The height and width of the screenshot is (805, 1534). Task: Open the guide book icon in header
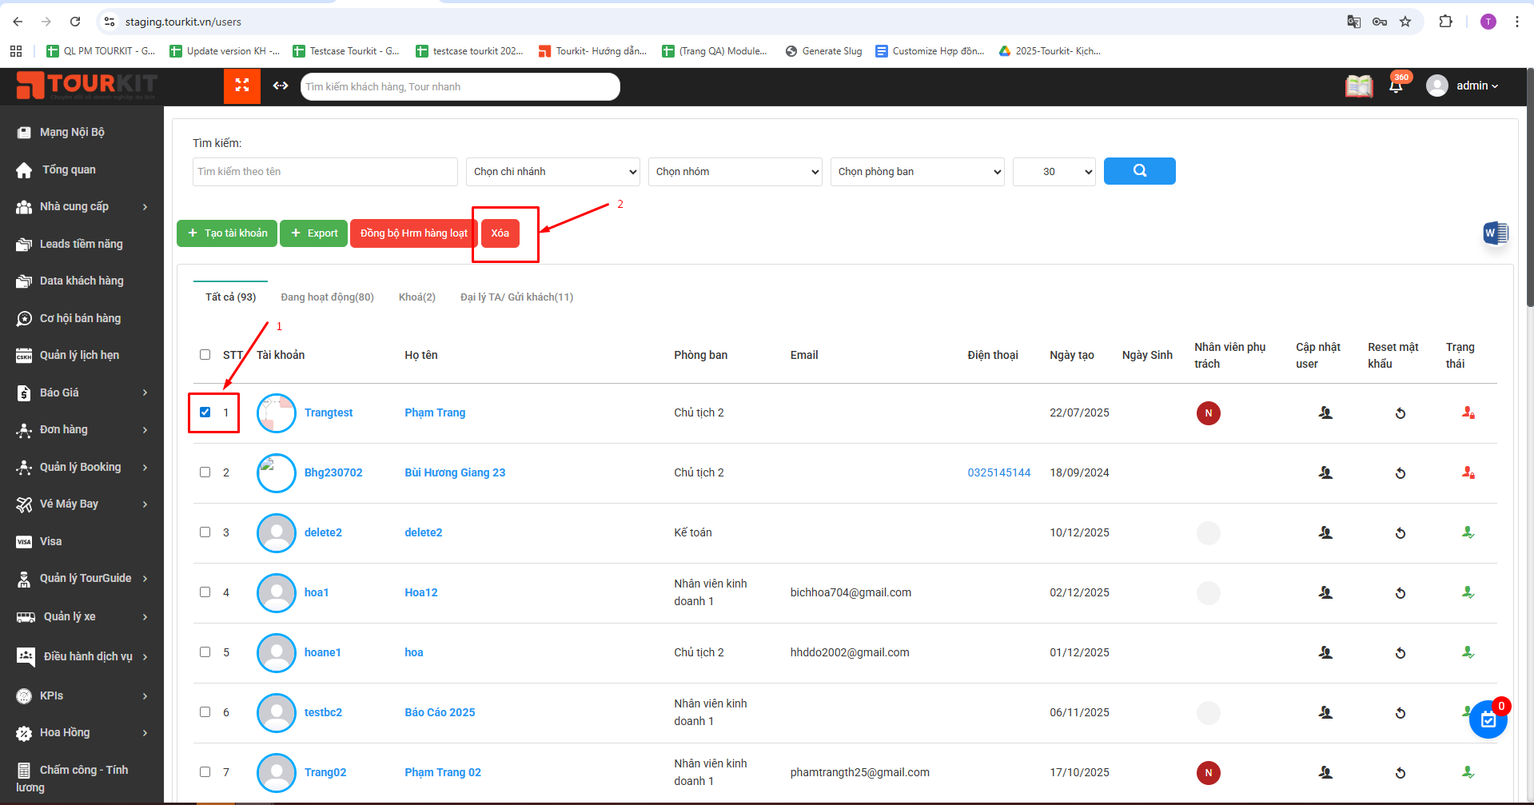point(1358,86)
